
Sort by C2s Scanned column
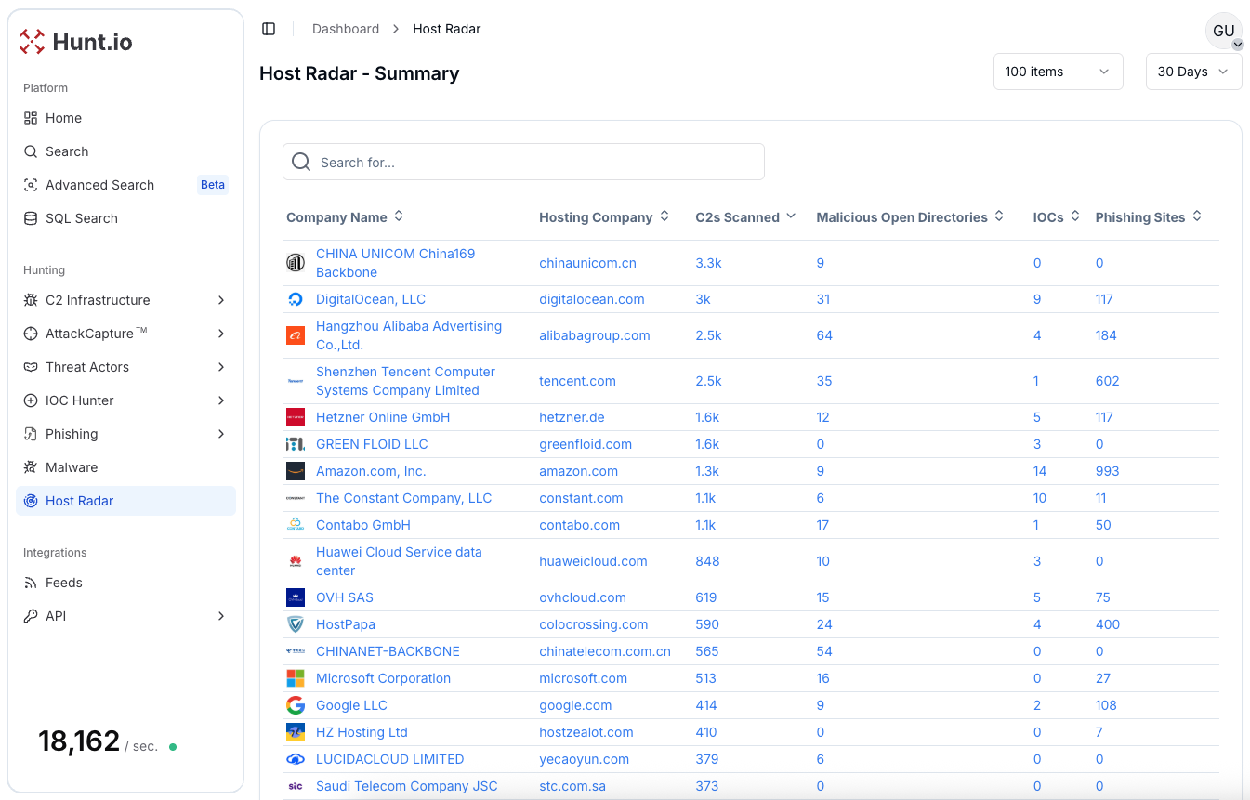coord(745,216)
